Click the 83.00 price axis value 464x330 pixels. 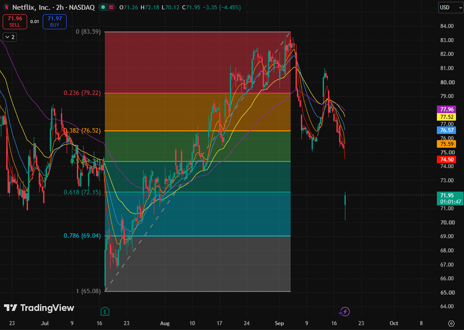(447, 40)
